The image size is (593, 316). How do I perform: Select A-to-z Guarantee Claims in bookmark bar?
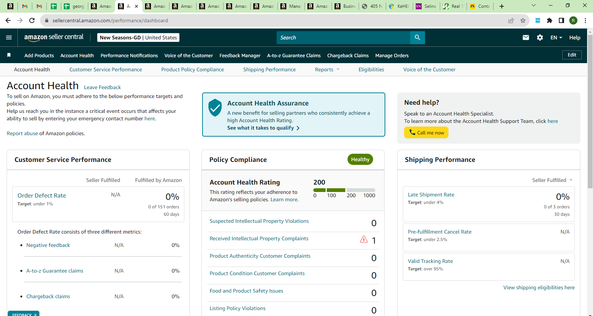[x=294, y=55]
